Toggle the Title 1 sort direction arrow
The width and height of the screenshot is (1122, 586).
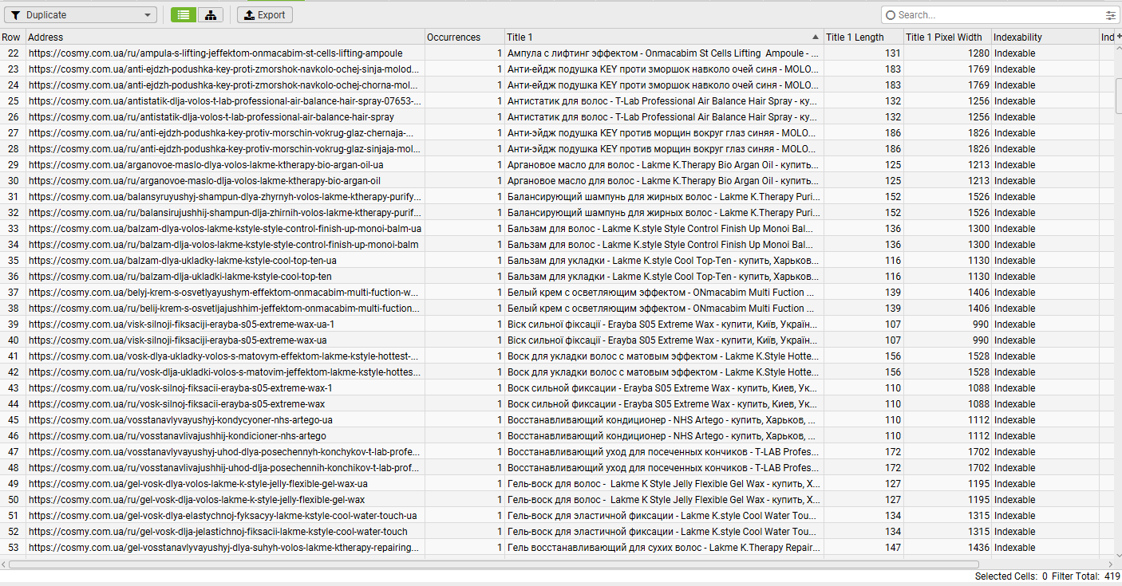(816, 37)
